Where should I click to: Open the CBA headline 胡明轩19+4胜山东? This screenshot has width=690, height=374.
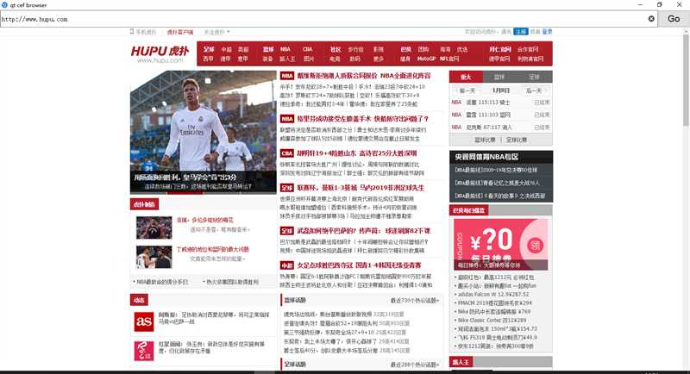(x=357, y=153)
